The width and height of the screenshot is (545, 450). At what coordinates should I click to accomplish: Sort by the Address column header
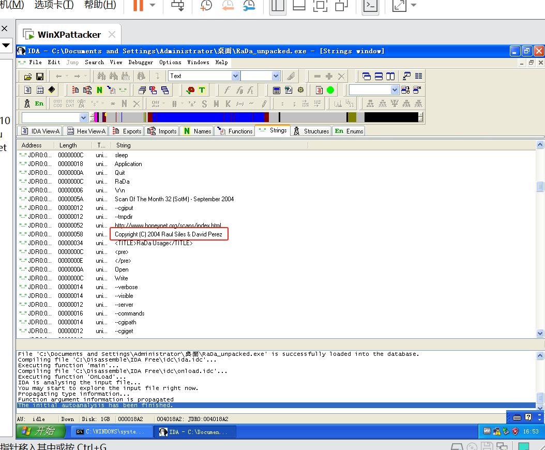[35, 145]
